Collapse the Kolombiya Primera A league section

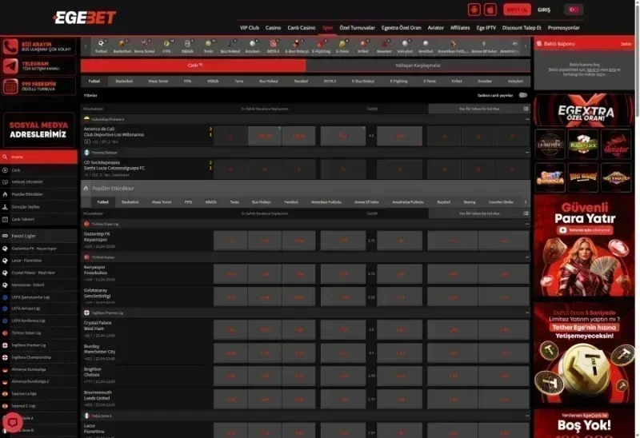pyautogui.click(x=527, y=119)
